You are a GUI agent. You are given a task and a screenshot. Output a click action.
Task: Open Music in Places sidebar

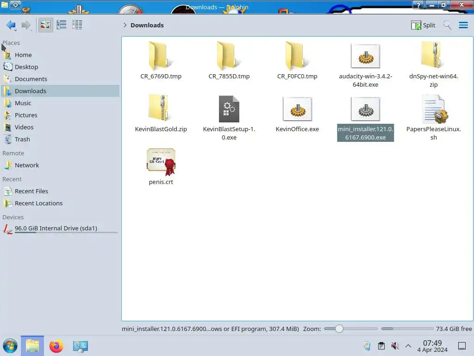(x=60, y=103)
